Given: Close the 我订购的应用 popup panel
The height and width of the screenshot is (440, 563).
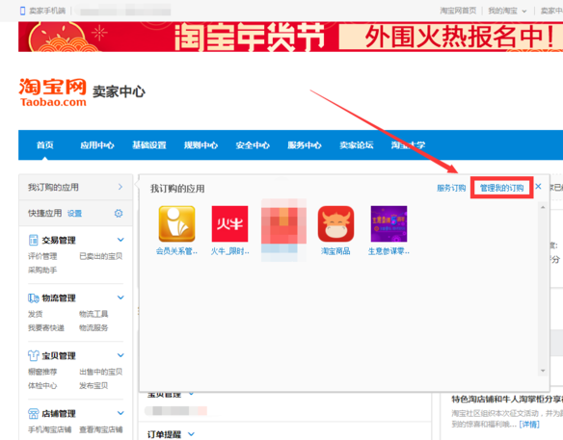Looking at the screenshot, I should click(x=538, y=187).
